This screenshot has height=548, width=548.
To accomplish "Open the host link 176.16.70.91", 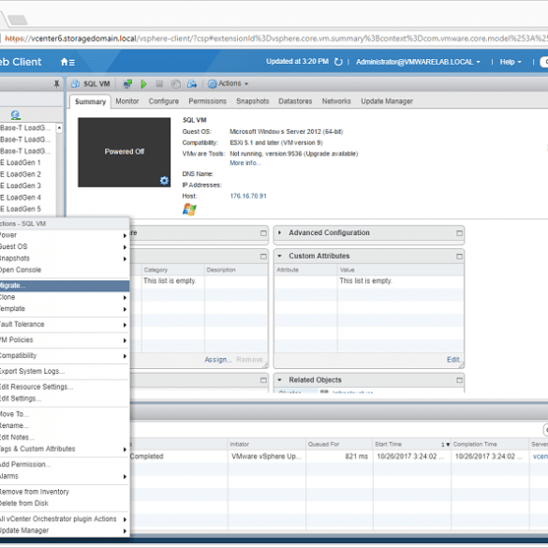I will 248,196.
